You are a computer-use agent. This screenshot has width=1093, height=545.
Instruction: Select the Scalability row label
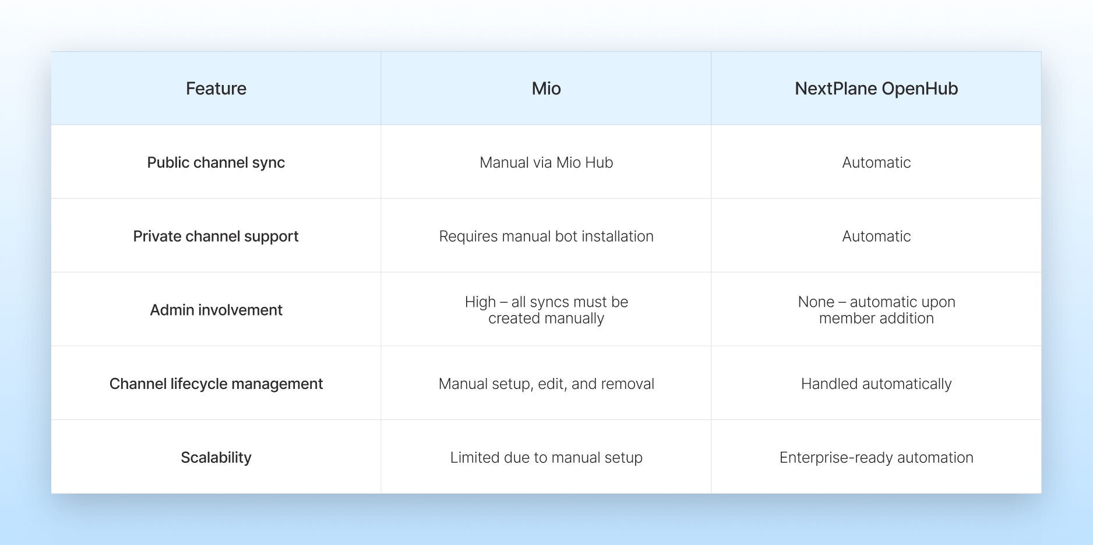coord(216,458)
